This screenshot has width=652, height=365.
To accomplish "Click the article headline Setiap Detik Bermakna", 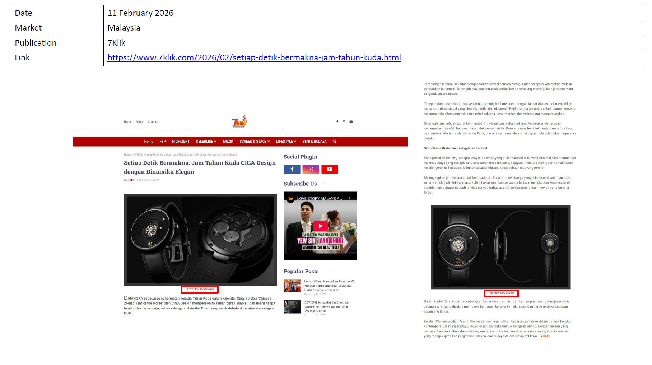I will click(200, 167).
